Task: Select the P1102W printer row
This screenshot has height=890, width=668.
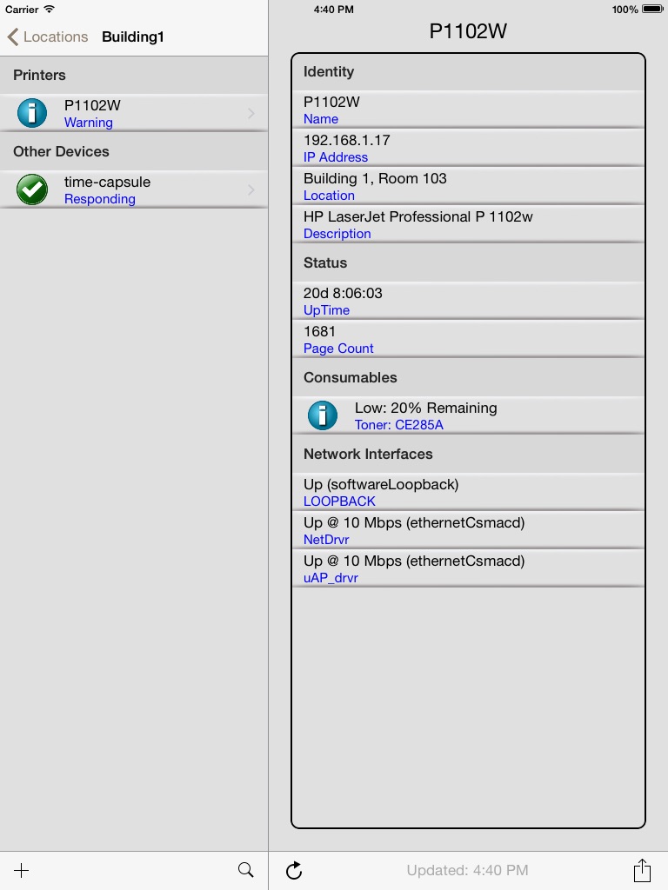Action: [x=134, y=113]
